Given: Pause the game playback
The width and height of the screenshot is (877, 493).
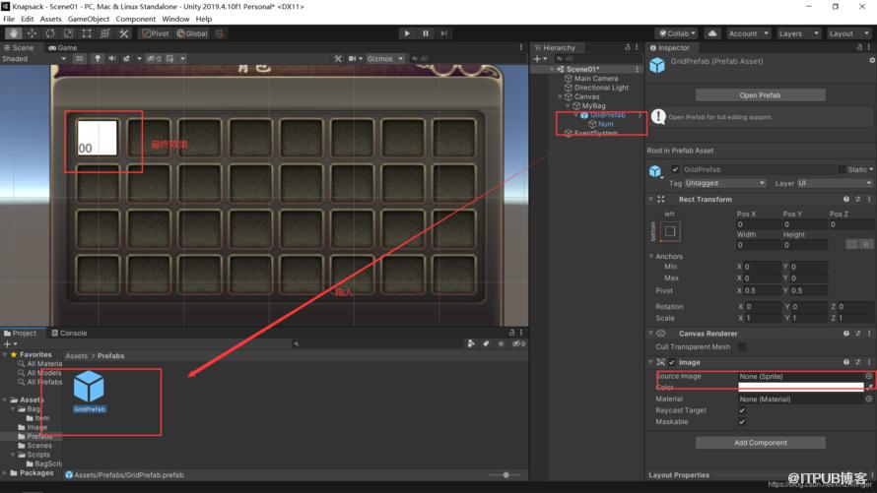Looking at the screenshot, I should tap(426, 33).
